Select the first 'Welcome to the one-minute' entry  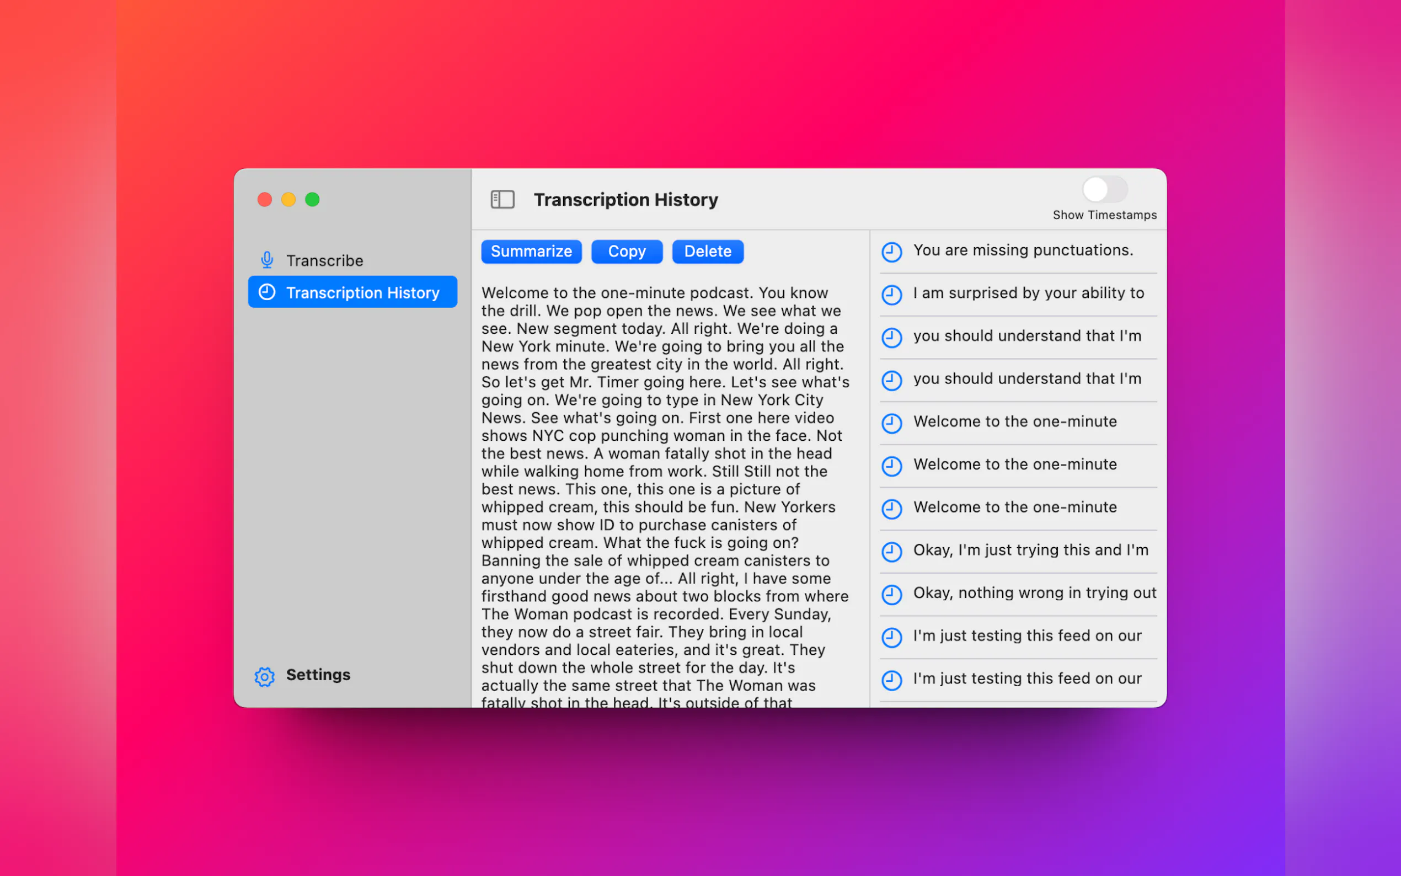(x=1015, y=422)
